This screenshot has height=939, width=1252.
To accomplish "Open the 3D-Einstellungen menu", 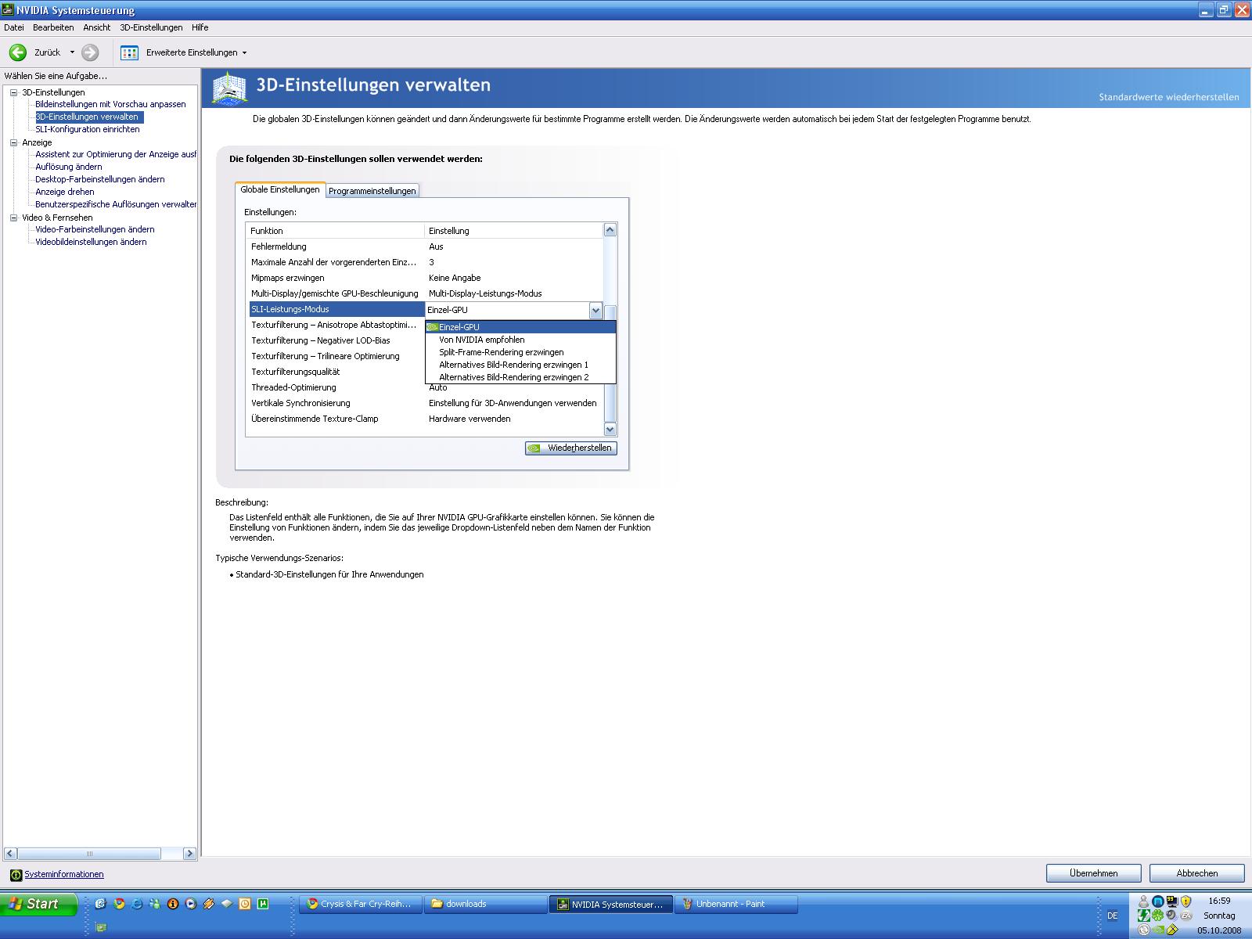I will 151,27.
